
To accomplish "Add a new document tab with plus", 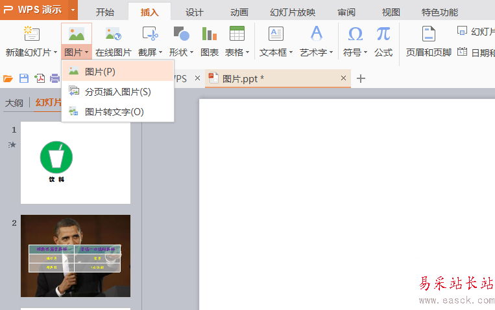I will pos(361,78).
